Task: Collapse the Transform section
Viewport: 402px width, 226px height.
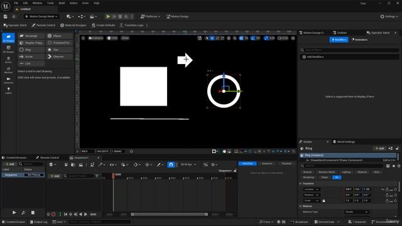Action: click(x=300, y=184)
